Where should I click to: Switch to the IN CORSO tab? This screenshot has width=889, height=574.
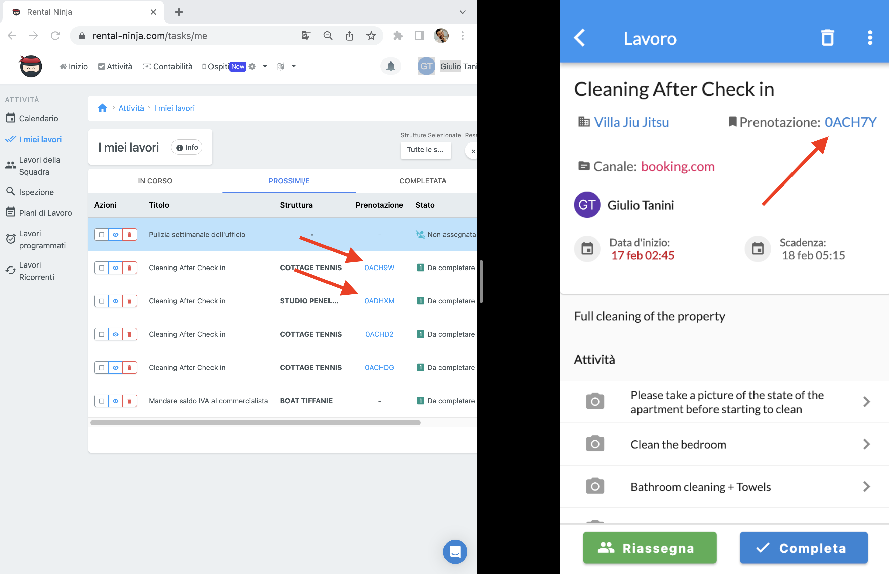156,181
